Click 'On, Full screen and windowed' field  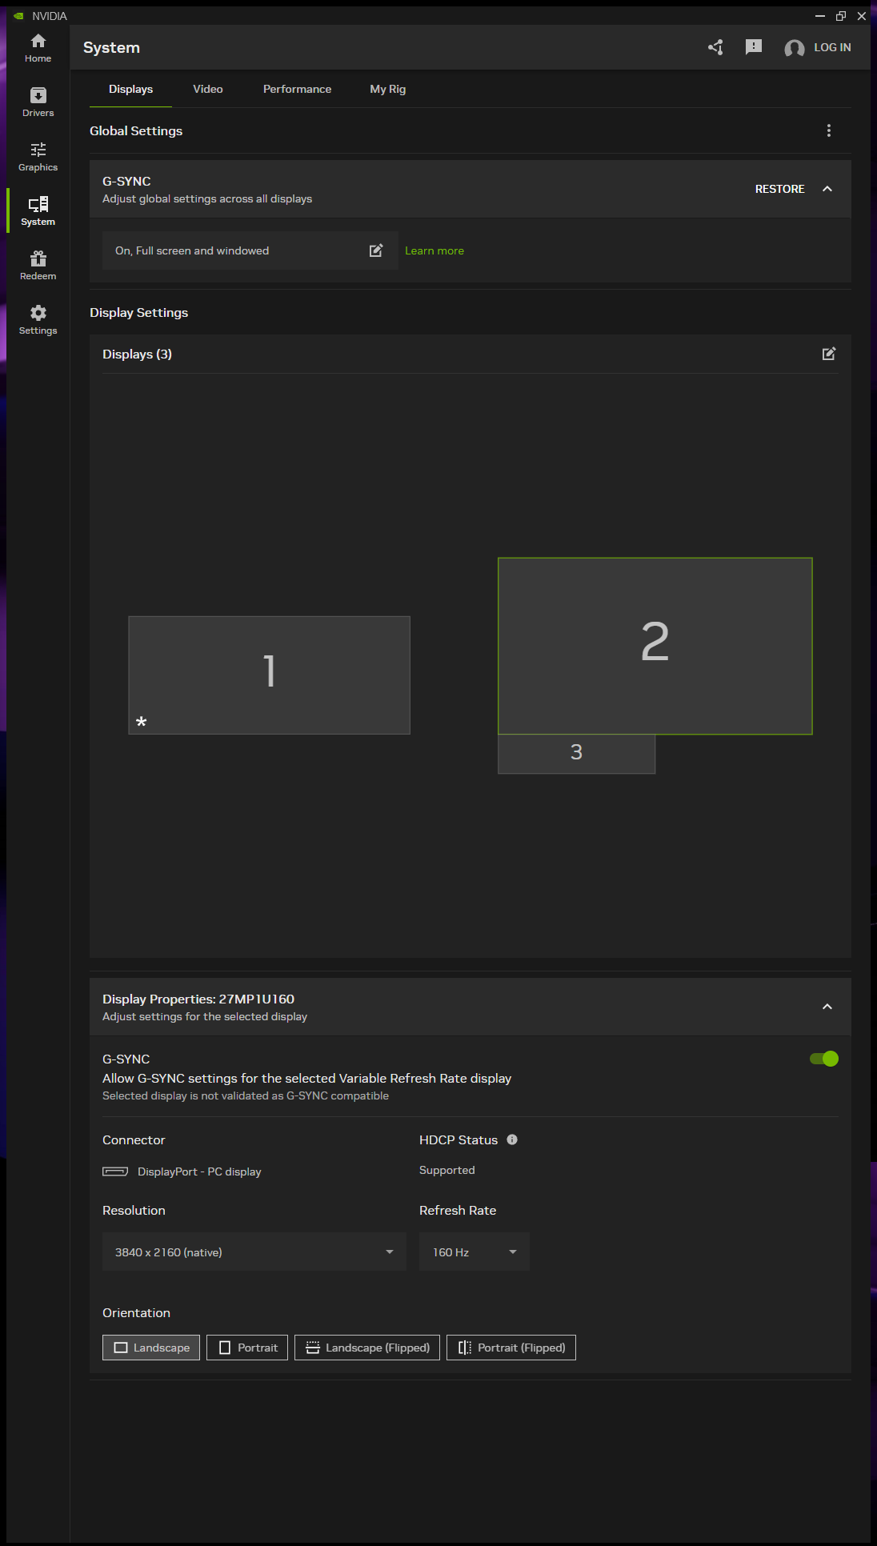coord(250,250)
